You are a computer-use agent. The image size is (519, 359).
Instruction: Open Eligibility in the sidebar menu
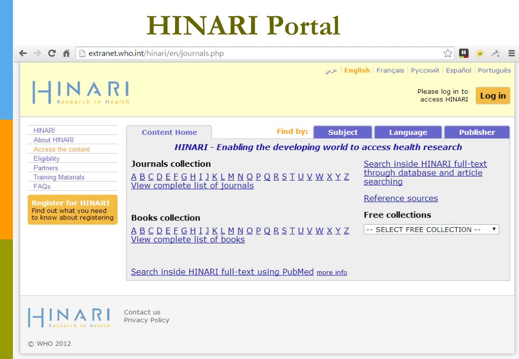(x=46, y=159)
